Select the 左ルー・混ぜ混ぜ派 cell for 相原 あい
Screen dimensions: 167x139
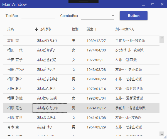(x=129, y=89)
